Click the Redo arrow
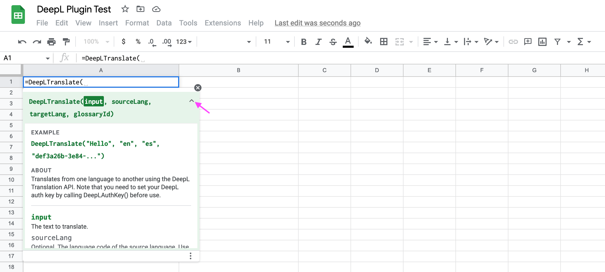605x272 pixels. pyautogui.click(x=37, y=42)
